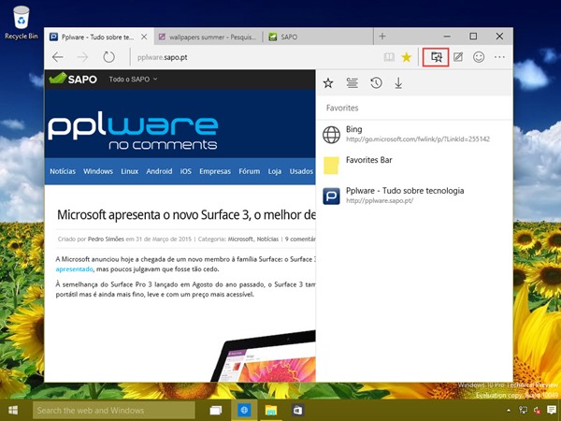Image resolution: width=561 pixels, height=421 pixels.
Task: Expand the Todo o SAPO dropdown
Action: coord(133,80)
